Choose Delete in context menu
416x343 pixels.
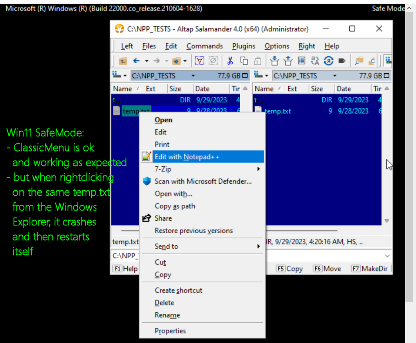[202, 302]
